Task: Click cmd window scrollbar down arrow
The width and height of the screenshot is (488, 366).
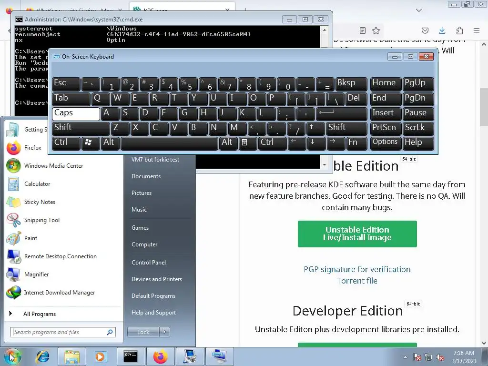Action: [x=324, y=164]
